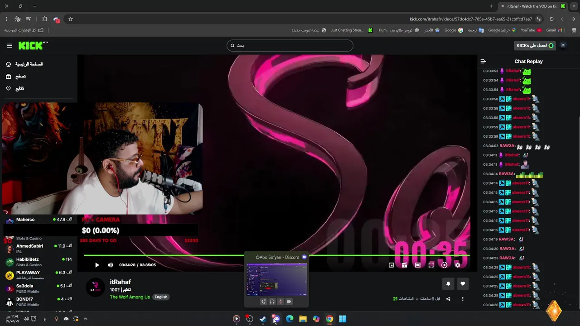
Task: Open the Chrome extensions puzzle icon
Action: [x=44, y=19]
